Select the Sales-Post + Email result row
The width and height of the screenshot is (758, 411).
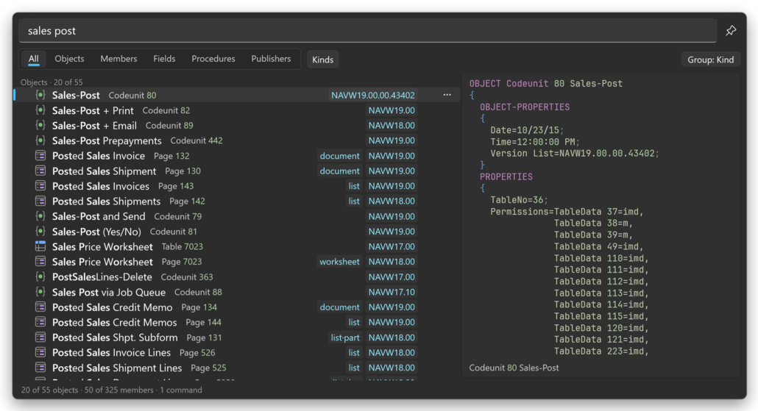click(x=237, y=125)
